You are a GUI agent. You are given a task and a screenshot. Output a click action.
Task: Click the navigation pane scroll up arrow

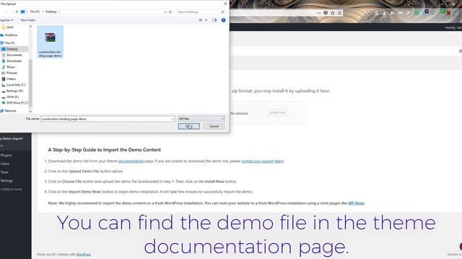coord(30,27)
